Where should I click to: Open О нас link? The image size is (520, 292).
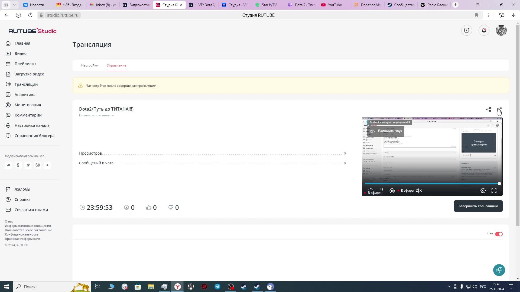tap(9, 221)
